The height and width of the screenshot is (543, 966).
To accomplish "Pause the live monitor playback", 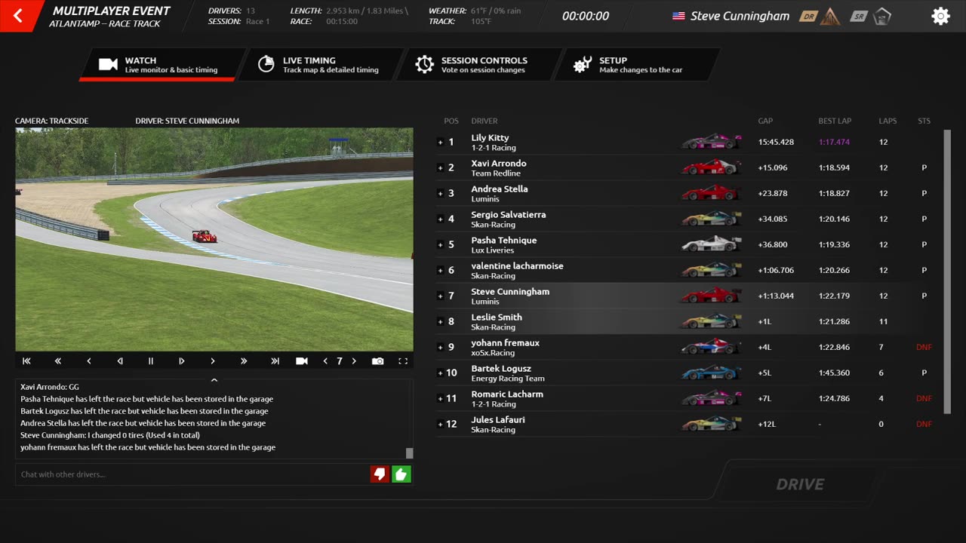I will point(150,361).
